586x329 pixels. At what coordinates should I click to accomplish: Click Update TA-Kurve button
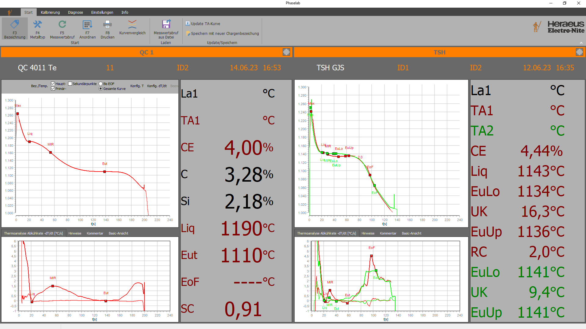[203, 24]
